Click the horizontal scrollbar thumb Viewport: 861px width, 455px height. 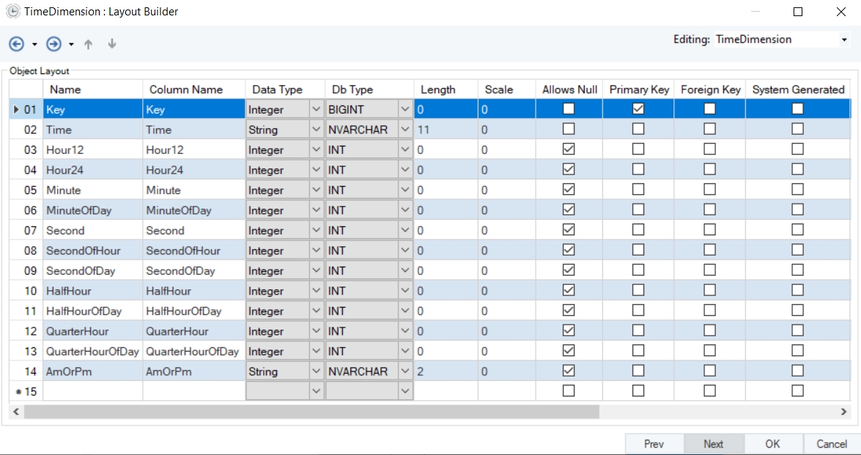coord(311,413)
